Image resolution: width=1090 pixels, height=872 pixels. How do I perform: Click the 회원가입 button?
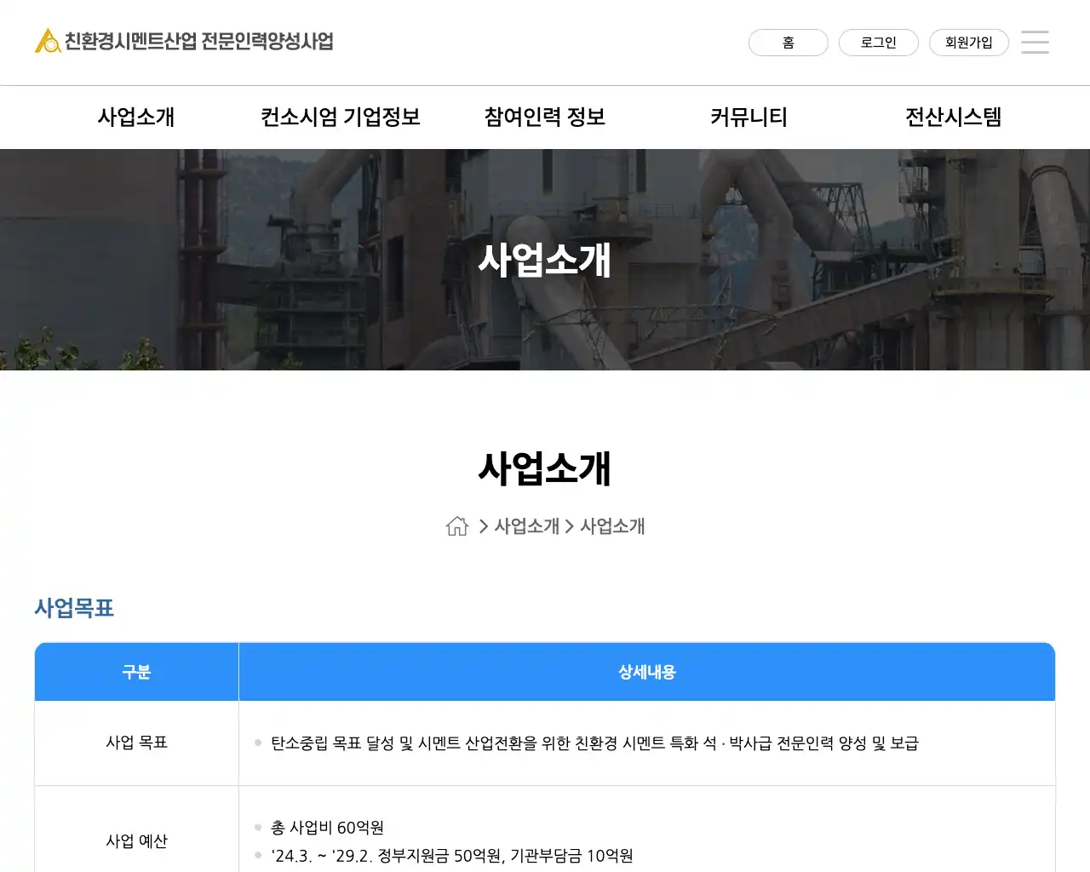point(968,43)
